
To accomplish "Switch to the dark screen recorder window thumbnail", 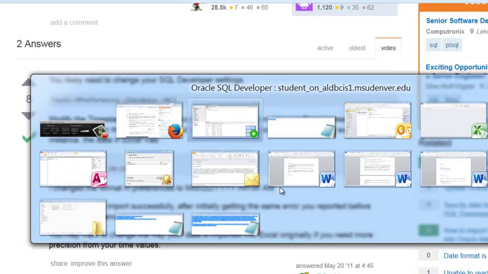I will pyautogui.click(x=73, y=129).
